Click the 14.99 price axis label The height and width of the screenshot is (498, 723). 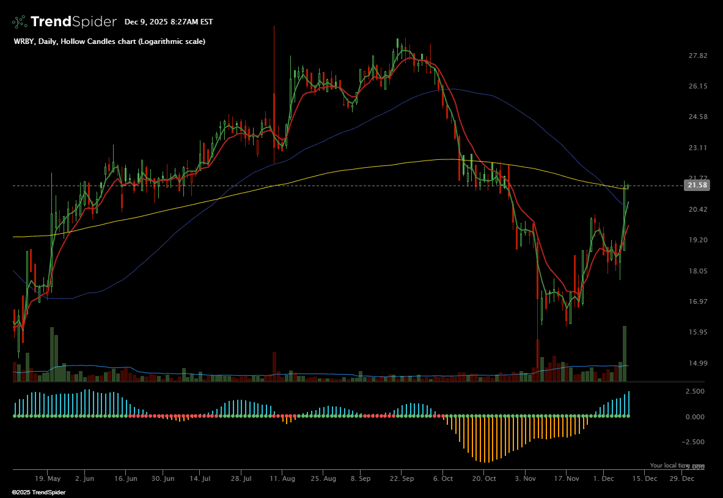click(x=697, y=363)
